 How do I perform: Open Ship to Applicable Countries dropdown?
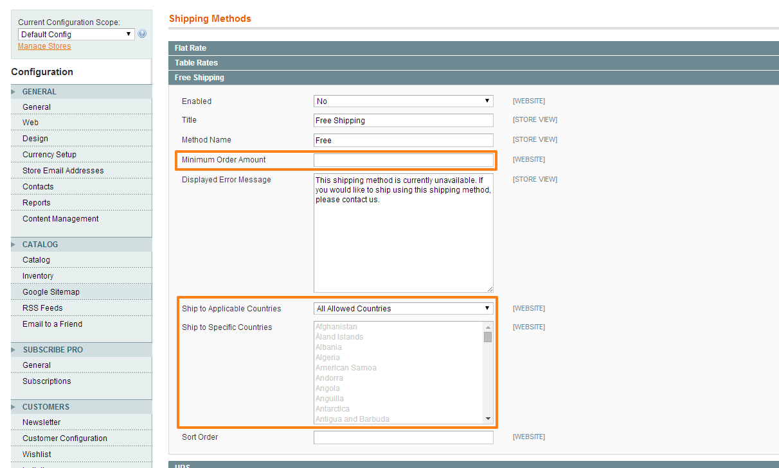404,309
